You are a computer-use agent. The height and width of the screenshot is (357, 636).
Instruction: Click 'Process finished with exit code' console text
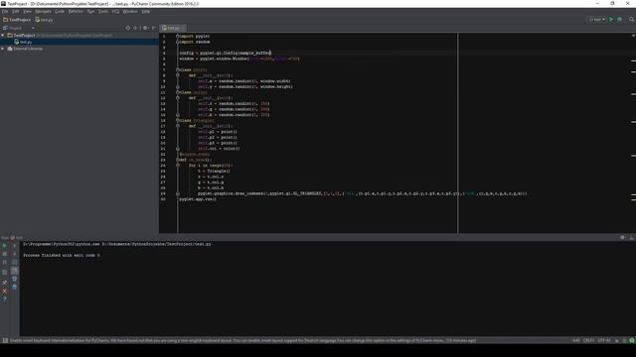pos(62,256)
